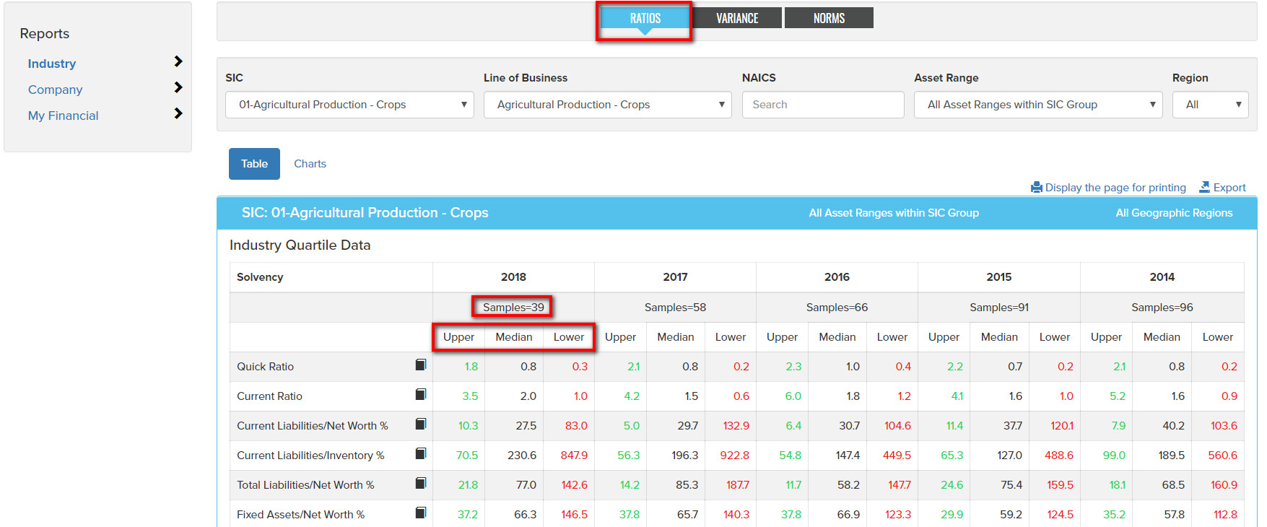This screenshot has height=527, width=1267.
Task: Open the Asset Range dropdown
Action: [x=1038, y=105]
